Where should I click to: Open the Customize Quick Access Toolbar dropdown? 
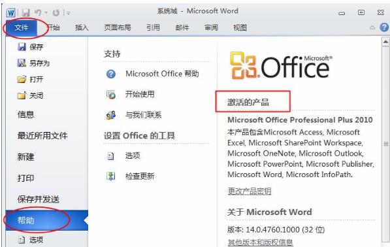[x=69, y=12]
